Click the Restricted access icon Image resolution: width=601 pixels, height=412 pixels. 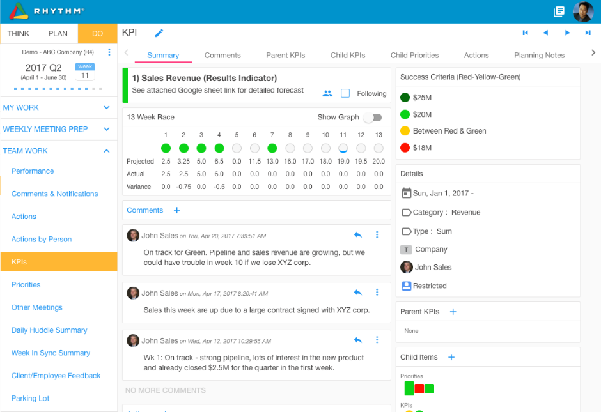coord(406,286)
